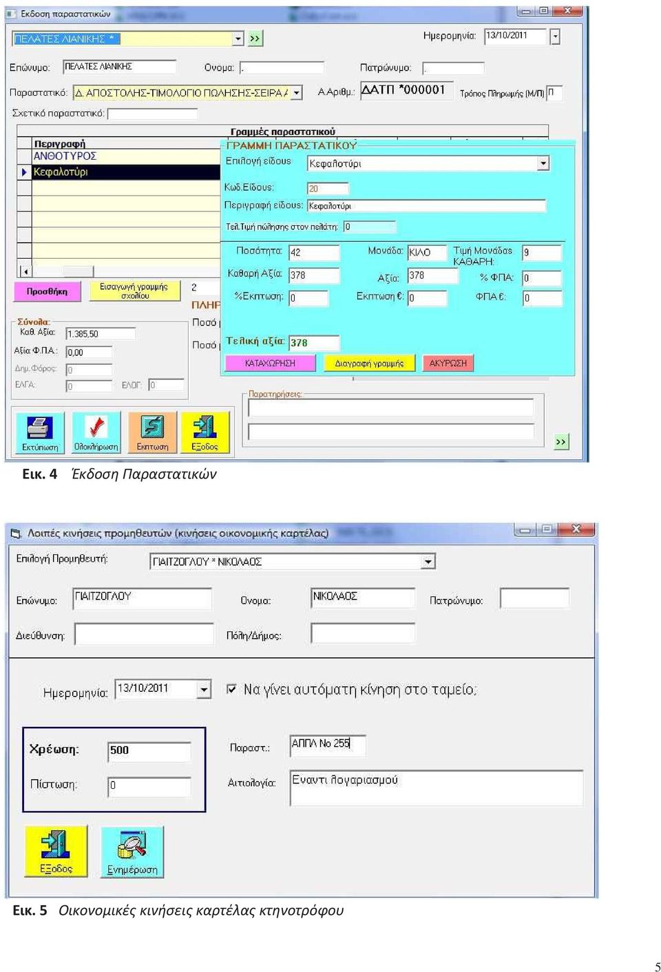Click the % ΦΠΑ field

542,278
